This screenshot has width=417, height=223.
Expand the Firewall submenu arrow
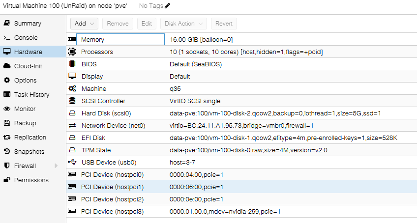click(x=56, y=166)
